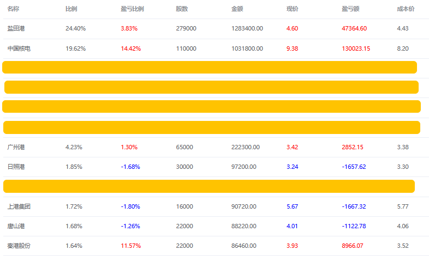429x256 pixels.
Task: Select the 秦港股份 stock name
Action: (19, 246)
